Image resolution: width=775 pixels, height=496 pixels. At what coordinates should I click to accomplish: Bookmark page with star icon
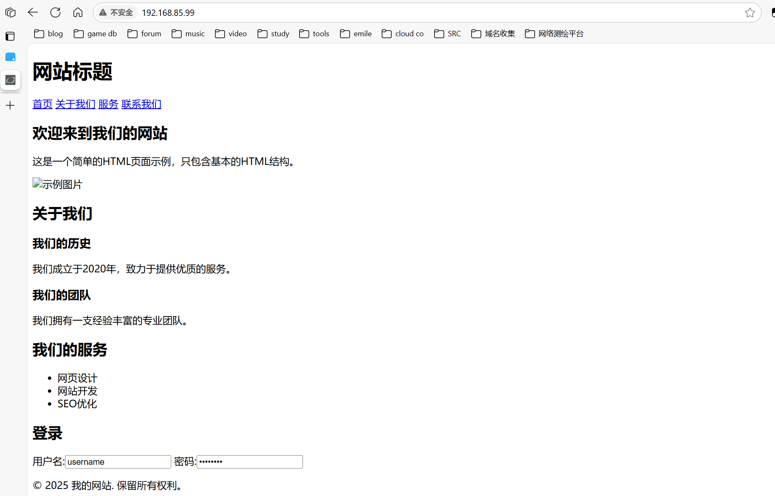click(x=750, y=12)
